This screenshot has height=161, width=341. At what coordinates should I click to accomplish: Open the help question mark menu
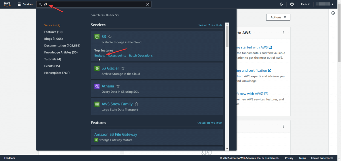pyautogui.click(x=292, y=4)
